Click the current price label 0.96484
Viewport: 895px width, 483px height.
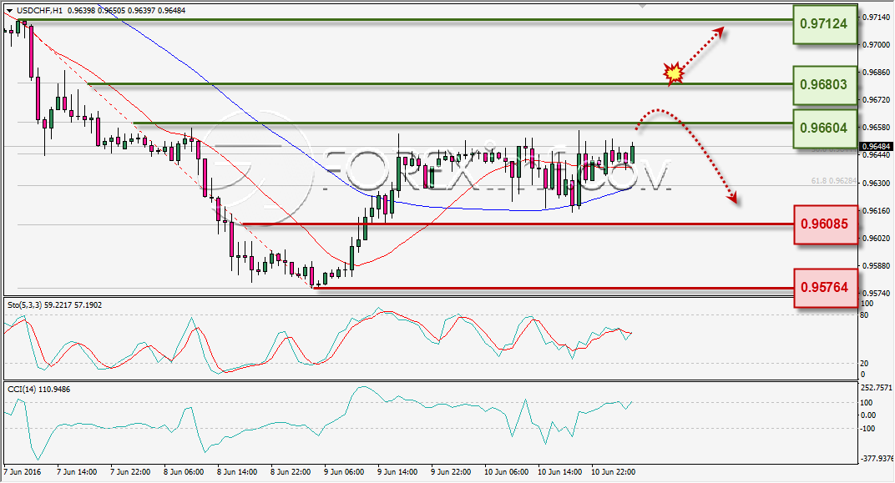[x=876, y=147]
